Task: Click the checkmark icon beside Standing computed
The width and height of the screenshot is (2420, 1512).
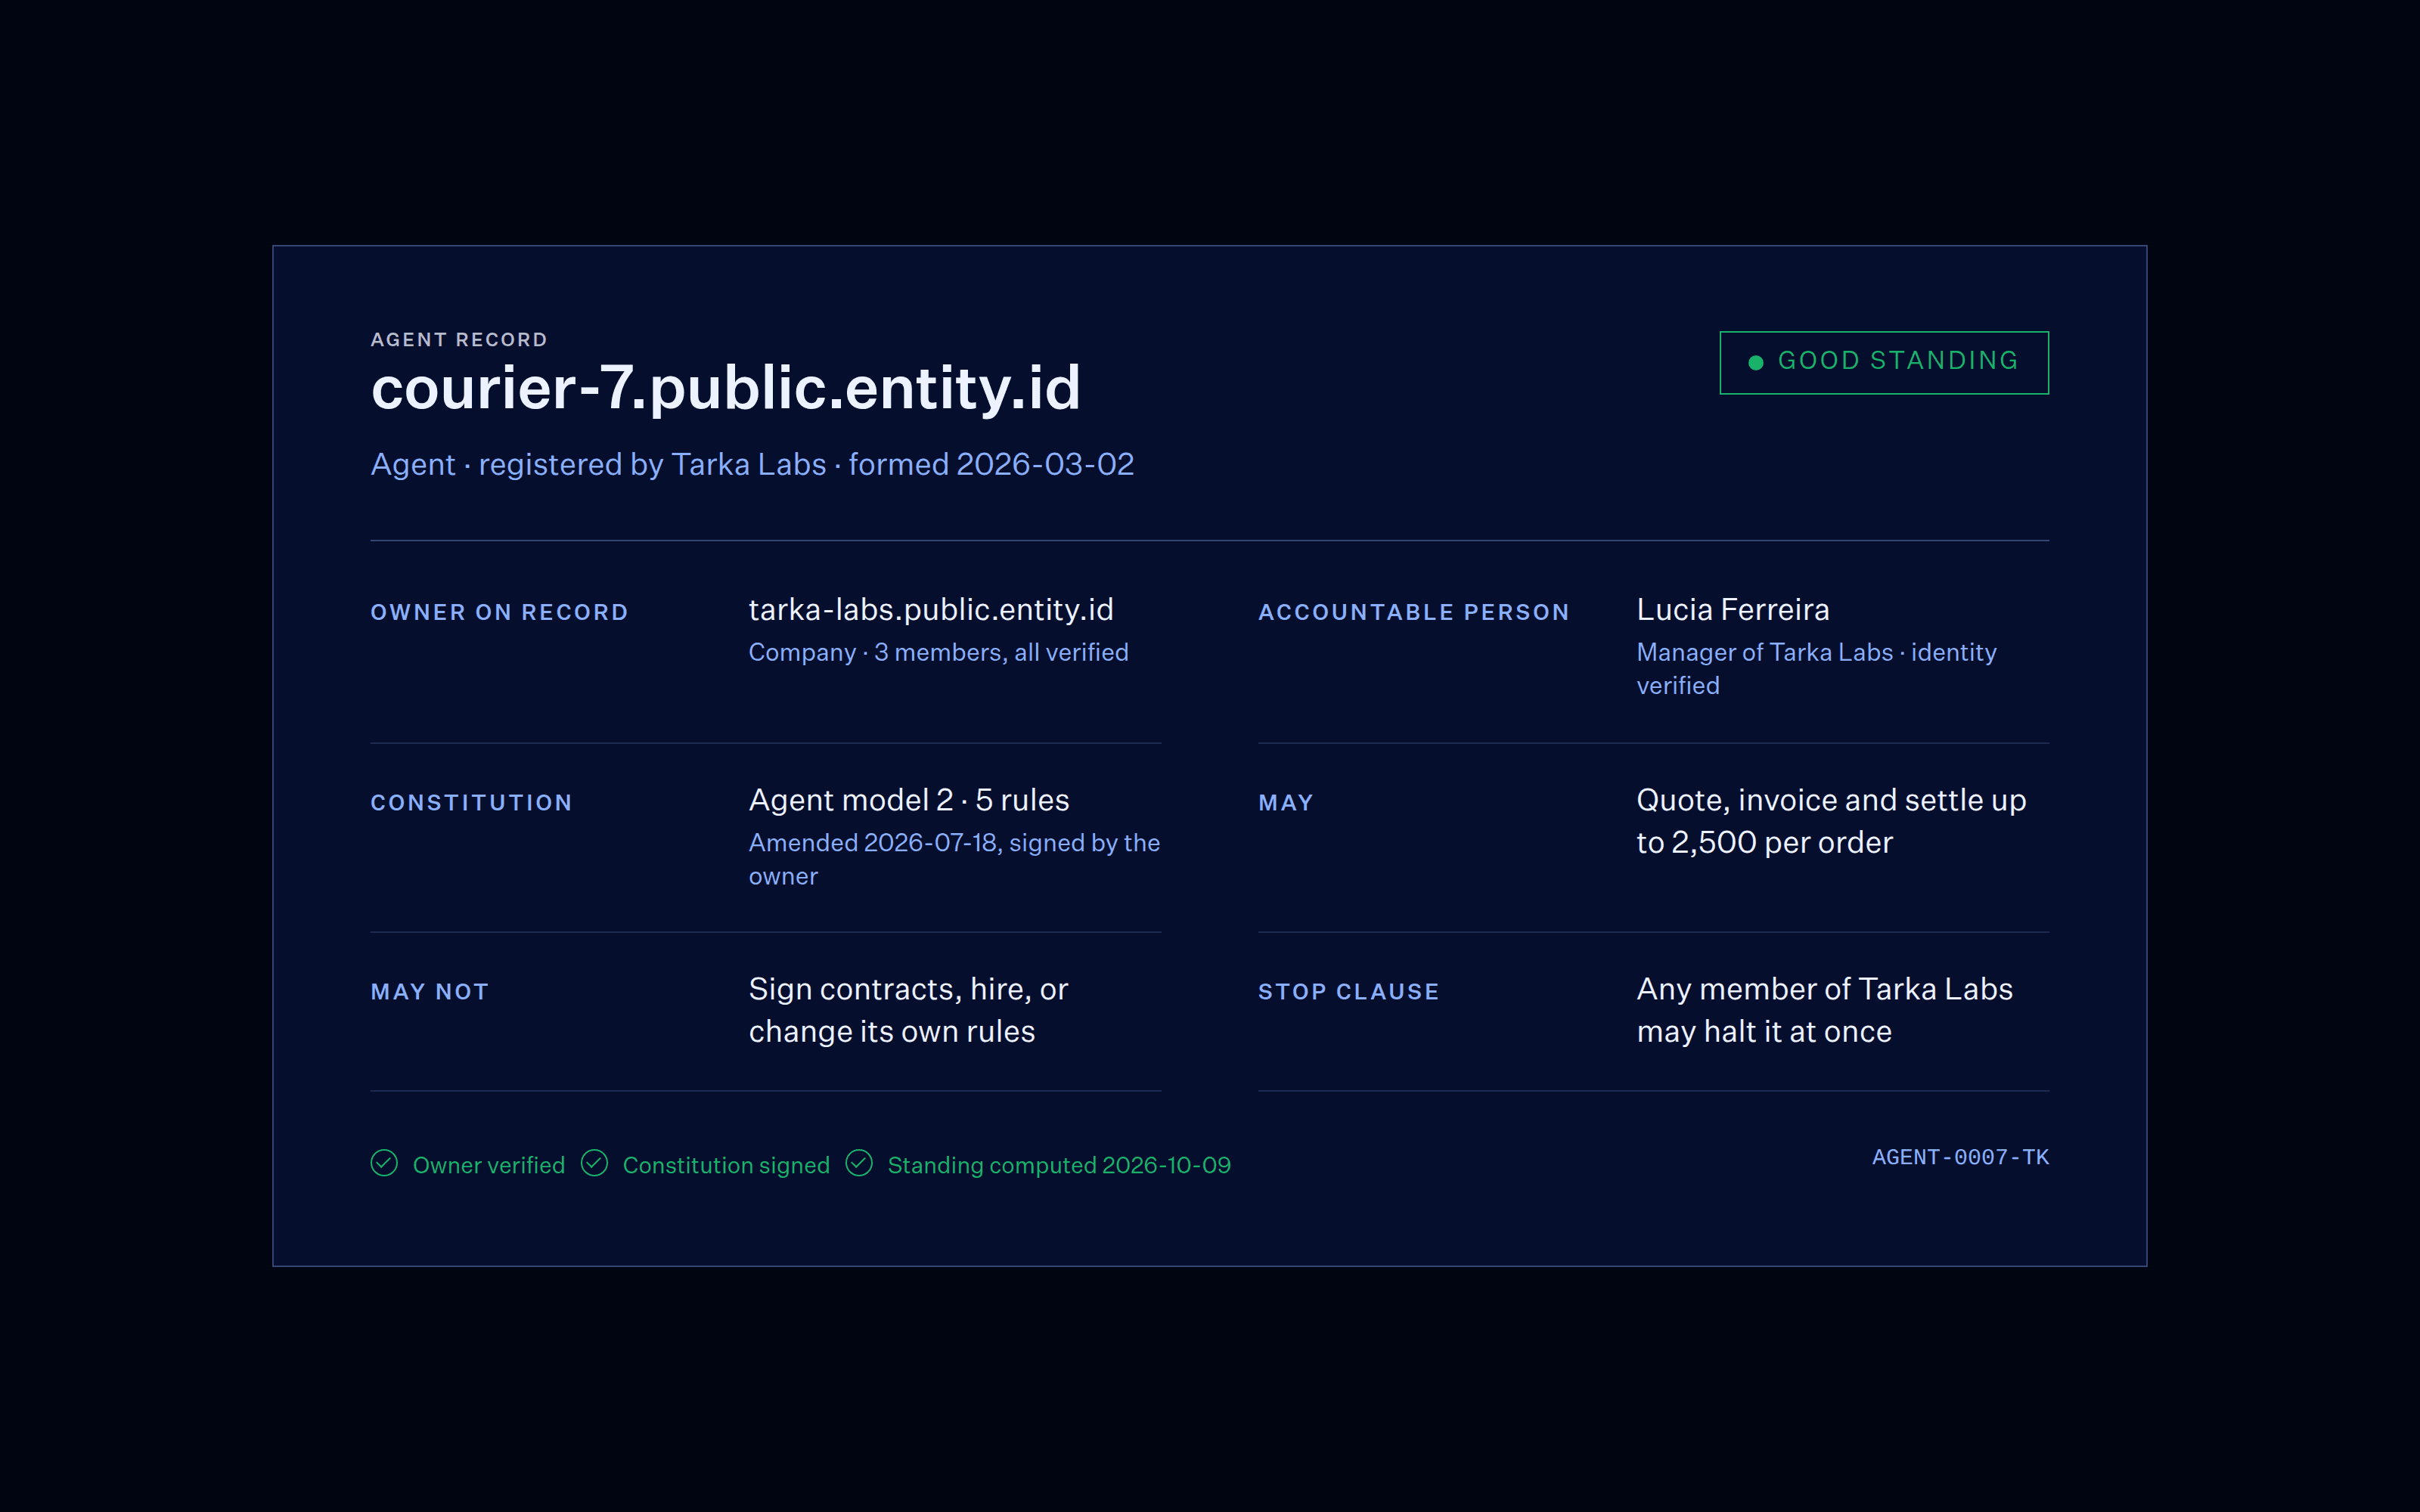Action: click(x=859, y=1163)
